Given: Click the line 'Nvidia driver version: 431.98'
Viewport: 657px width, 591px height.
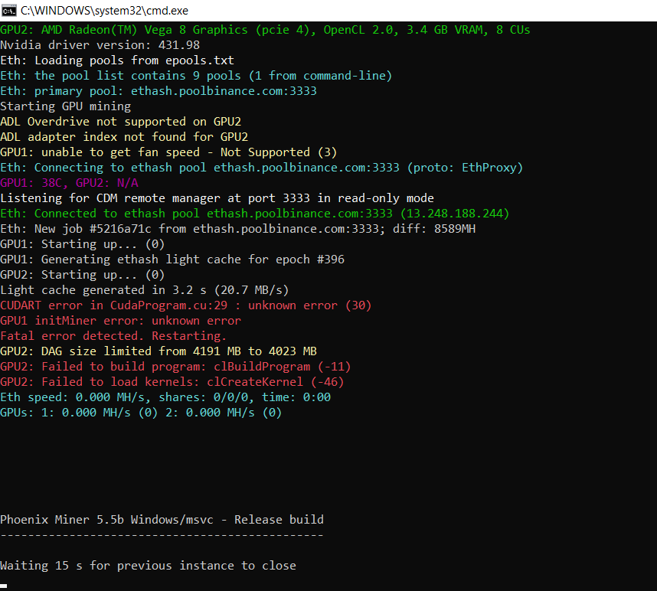Looking at the screenshot, I should click(x=100, y=45).
